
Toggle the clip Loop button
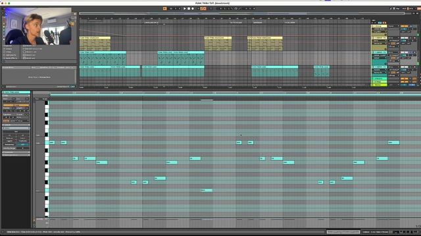pos(16,106)
